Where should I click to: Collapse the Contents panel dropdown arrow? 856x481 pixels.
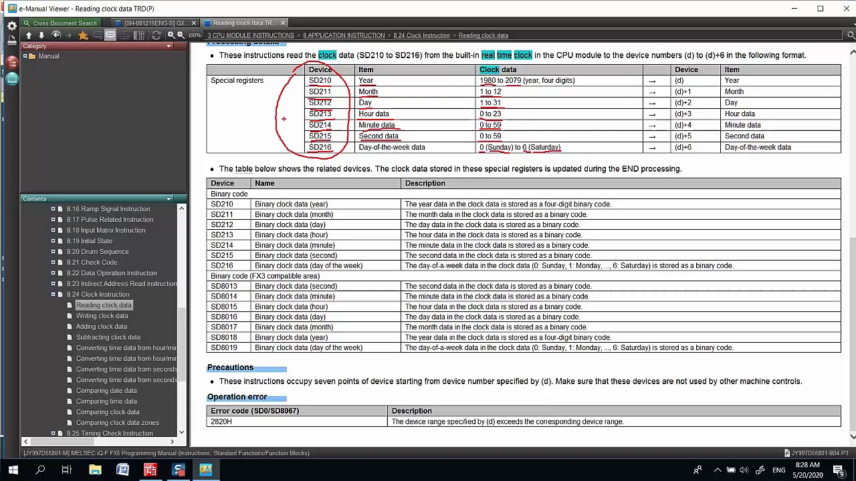169,198
